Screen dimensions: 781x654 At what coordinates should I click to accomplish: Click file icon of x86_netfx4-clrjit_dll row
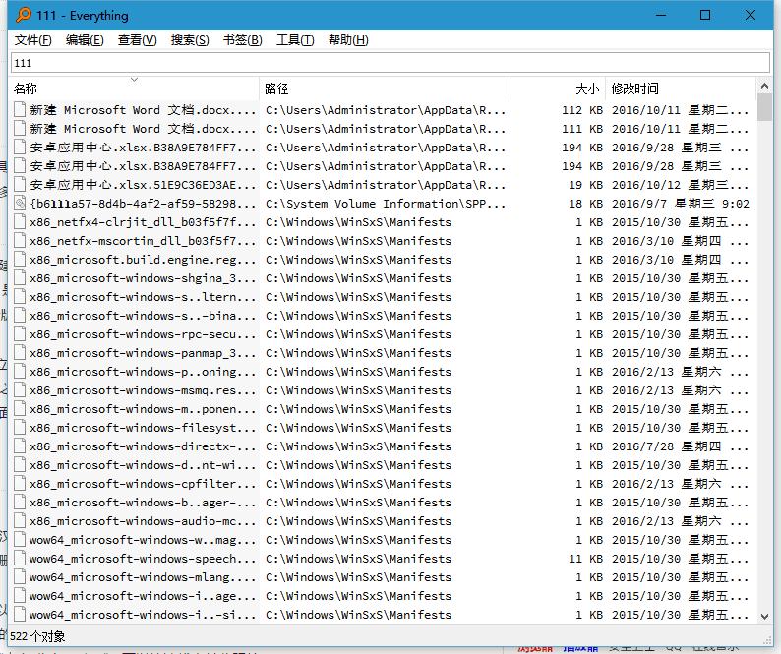click(x=20, y=222)
